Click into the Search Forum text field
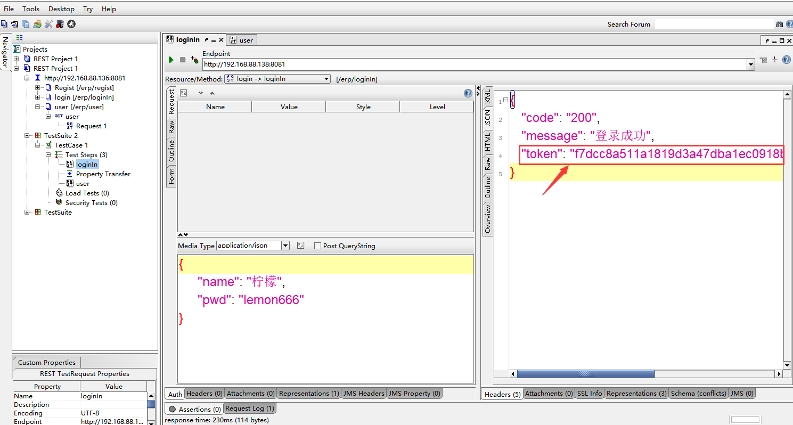Screen dimensions: 793x425 714,24
